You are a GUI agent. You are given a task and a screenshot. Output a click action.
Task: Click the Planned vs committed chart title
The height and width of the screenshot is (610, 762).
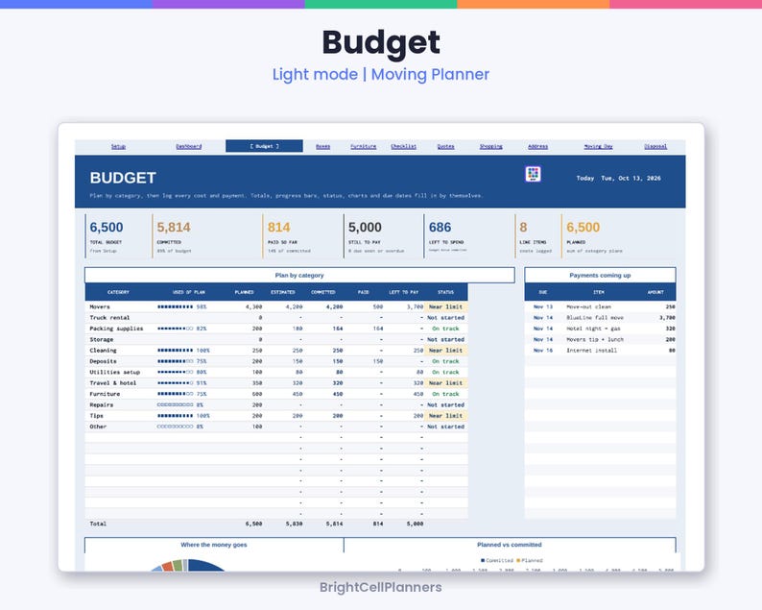pos(510,545)
